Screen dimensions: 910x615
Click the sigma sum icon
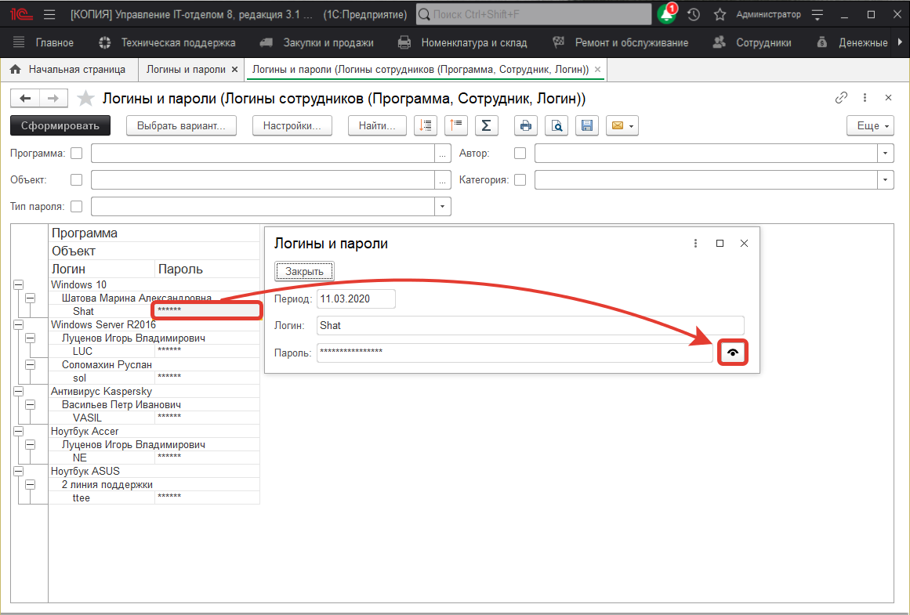click(x=487, y=125)
